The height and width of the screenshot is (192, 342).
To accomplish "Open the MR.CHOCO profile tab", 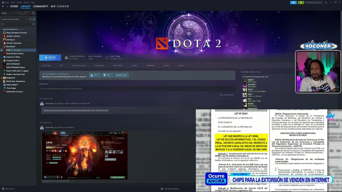I will tap(60, 6).
